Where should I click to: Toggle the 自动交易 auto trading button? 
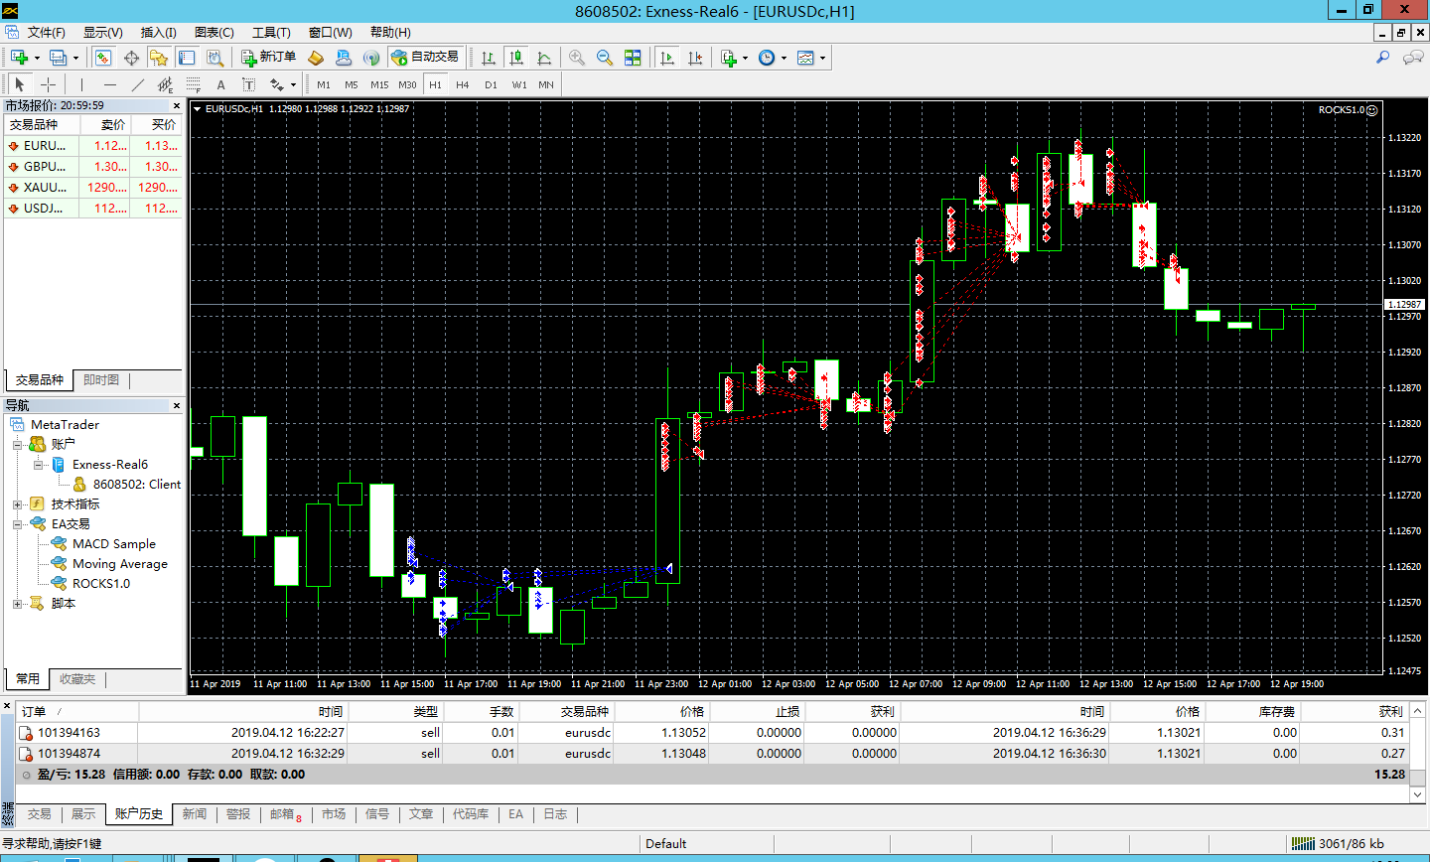point(425,58)
